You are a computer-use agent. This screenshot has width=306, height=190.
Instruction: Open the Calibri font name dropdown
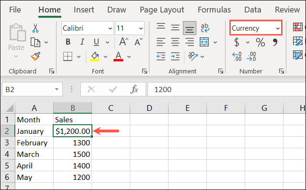[x=110, y=28]
